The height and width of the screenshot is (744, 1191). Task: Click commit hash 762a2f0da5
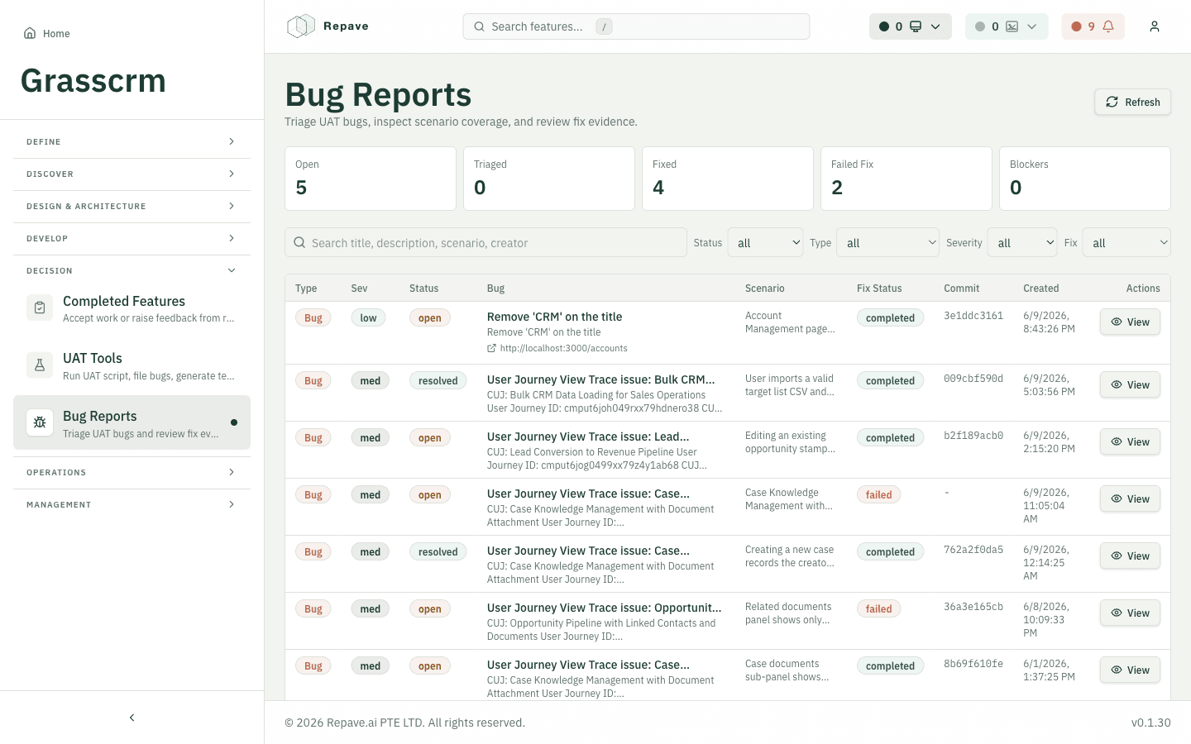click(973, 550)
